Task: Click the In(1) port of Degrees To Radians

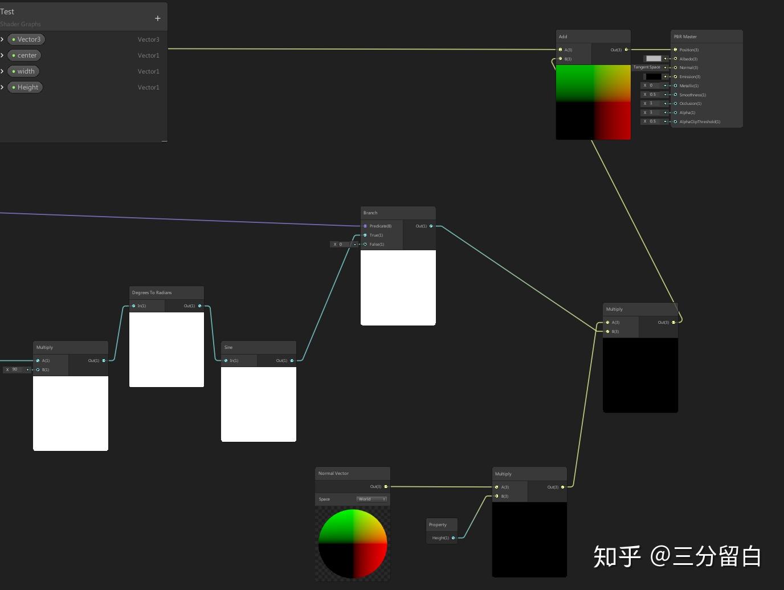Action: point(133,306)
